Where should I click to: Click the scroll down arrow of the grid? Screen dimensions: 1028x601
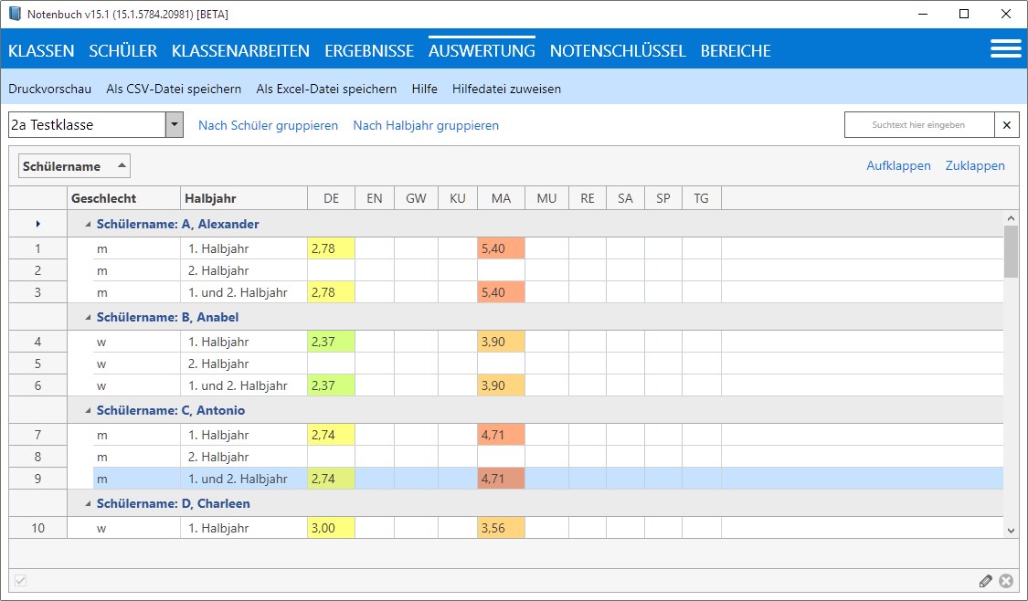coord(1011,530)
